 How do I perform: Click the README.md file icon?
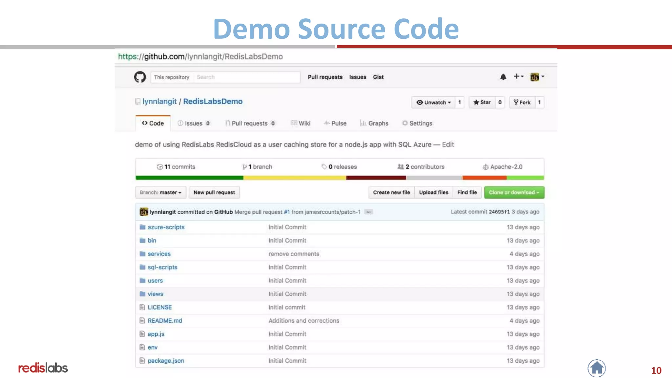coord(142,321)
